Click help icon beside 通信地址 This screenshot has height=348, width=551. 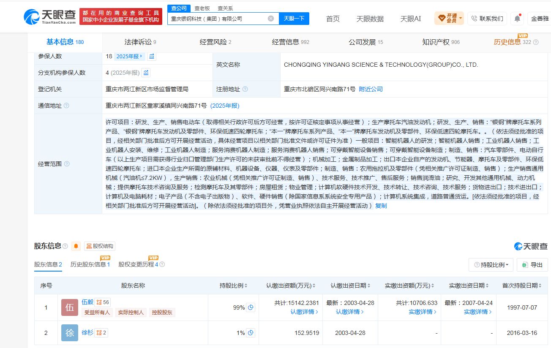tap(66, 106)
